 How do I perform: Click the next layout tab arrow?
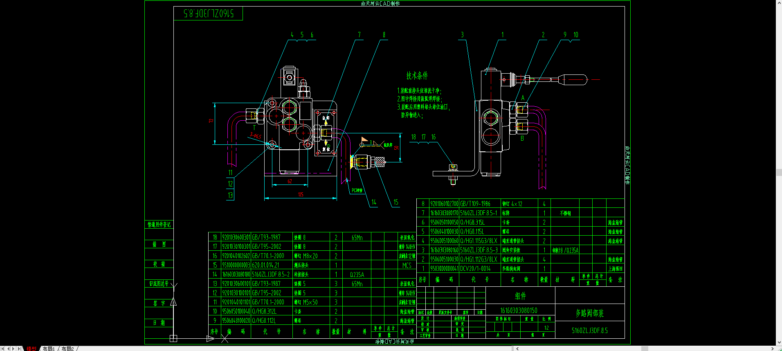pos(13,349)
